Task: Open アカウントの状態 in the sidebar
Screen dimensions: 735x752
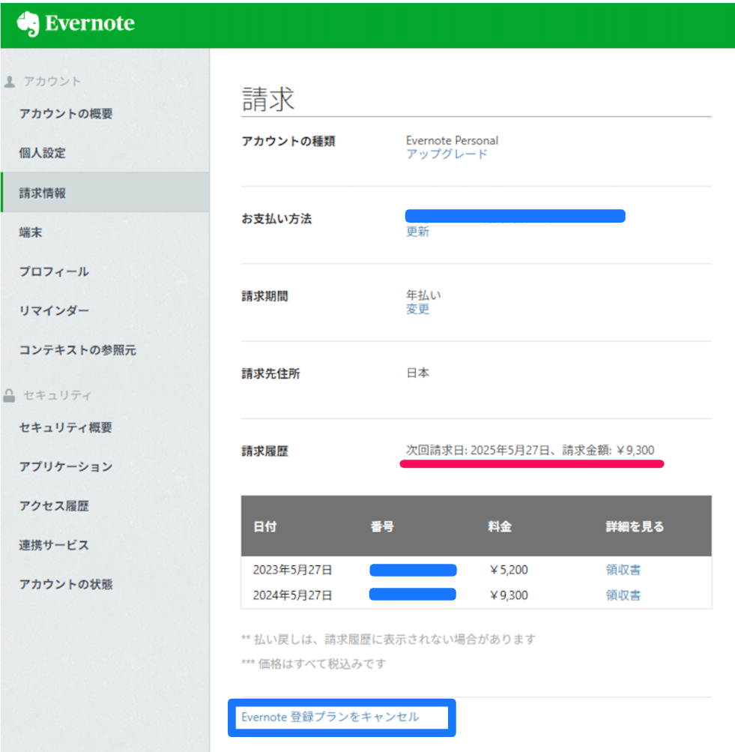Action: tap(66, 584)
